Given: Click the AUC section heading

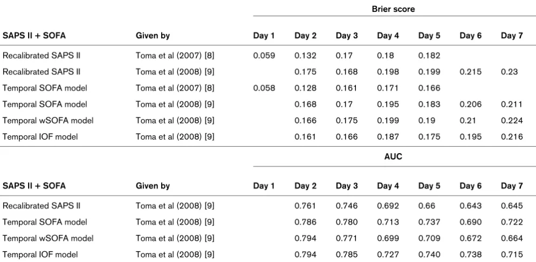Looking at the screenshot, I should (x=393, y=157).
